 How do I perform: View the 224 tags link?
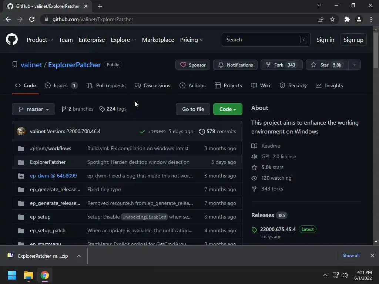coord(113,109)
